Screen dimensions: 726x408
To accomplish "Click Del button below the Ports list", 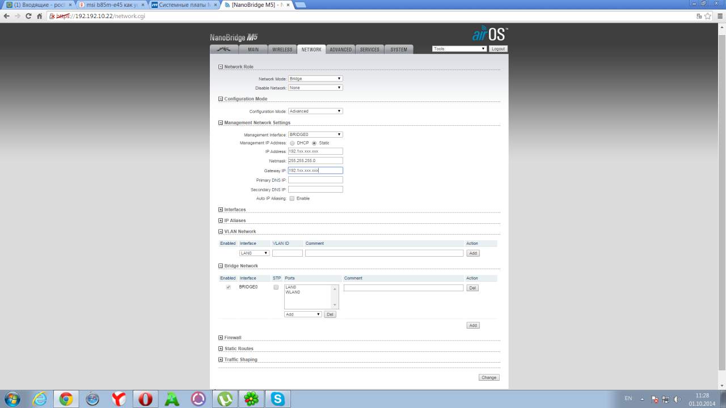I will 330,314.
